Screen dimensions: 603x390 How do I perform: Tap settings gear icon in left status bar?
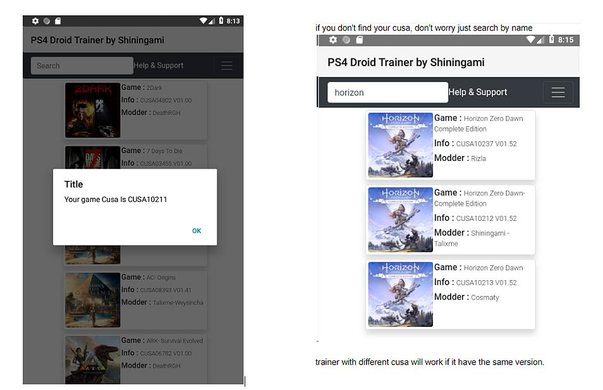pyautogui.click(x=35, y=21)
